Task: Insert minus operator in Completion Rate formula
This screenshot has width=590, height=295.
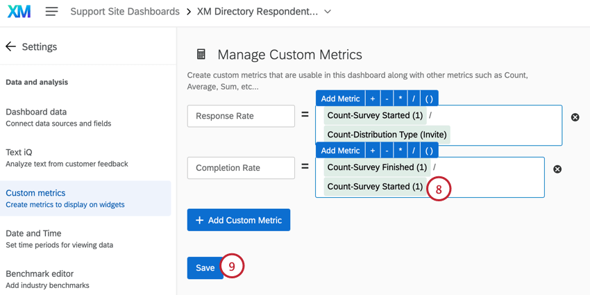Action: click(387, 151)
